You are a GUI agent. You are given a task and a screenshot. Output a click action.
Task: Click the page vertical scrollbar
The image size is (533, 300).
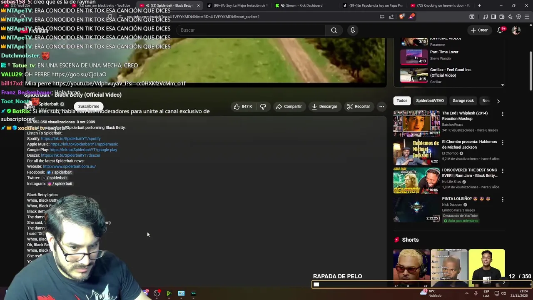(531, 71)
